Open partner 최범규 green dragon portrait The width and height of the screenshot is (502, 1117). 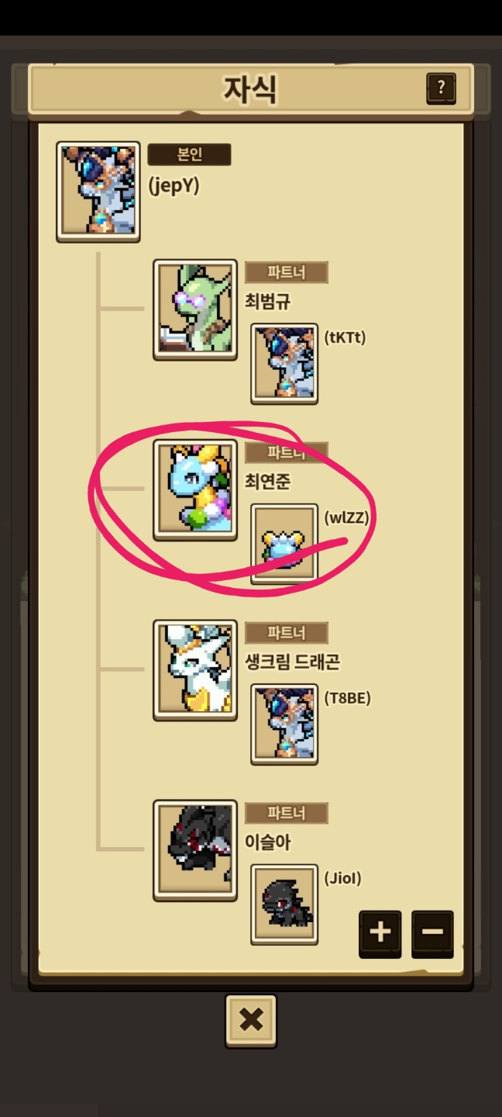[x=195, y=310]
